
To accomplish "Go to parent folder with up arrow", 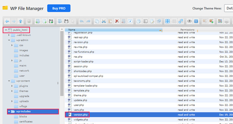I will tap(21, 21).
